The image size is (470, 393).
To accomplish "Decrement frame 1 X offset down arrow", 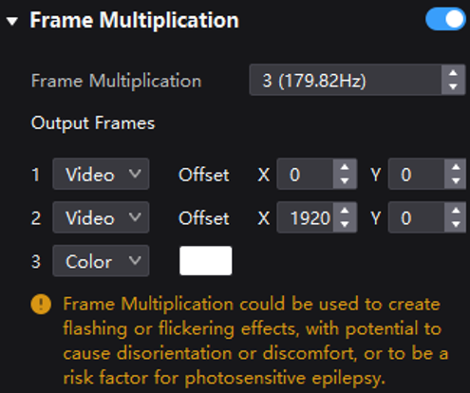I will point(345,181).
